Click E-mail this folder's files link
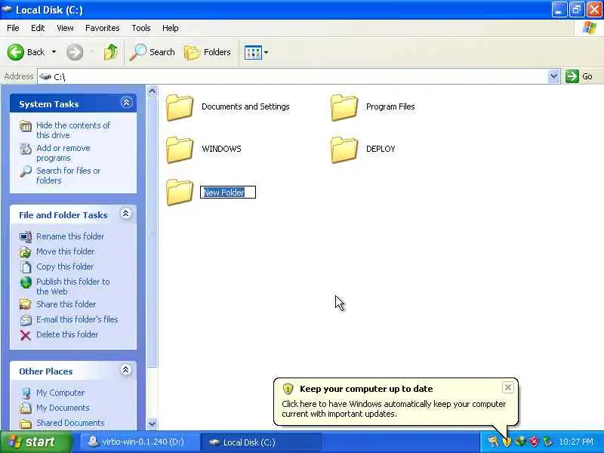 point(77,319)
